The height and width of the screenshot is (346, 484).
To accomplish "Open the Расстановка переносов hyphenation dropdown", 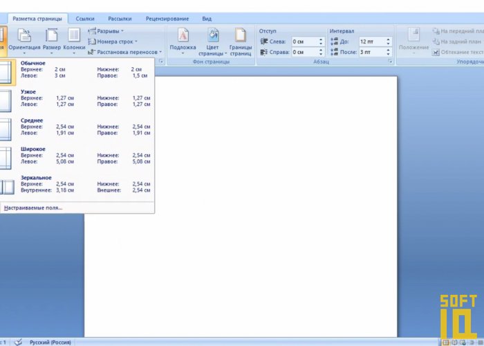I will (124, 52).
